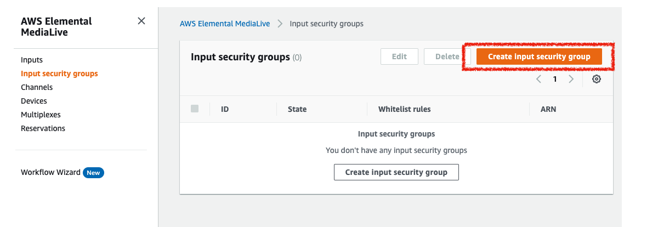Sort by the ID column header
The image size is (658, 227).
[x=225, y=109]
